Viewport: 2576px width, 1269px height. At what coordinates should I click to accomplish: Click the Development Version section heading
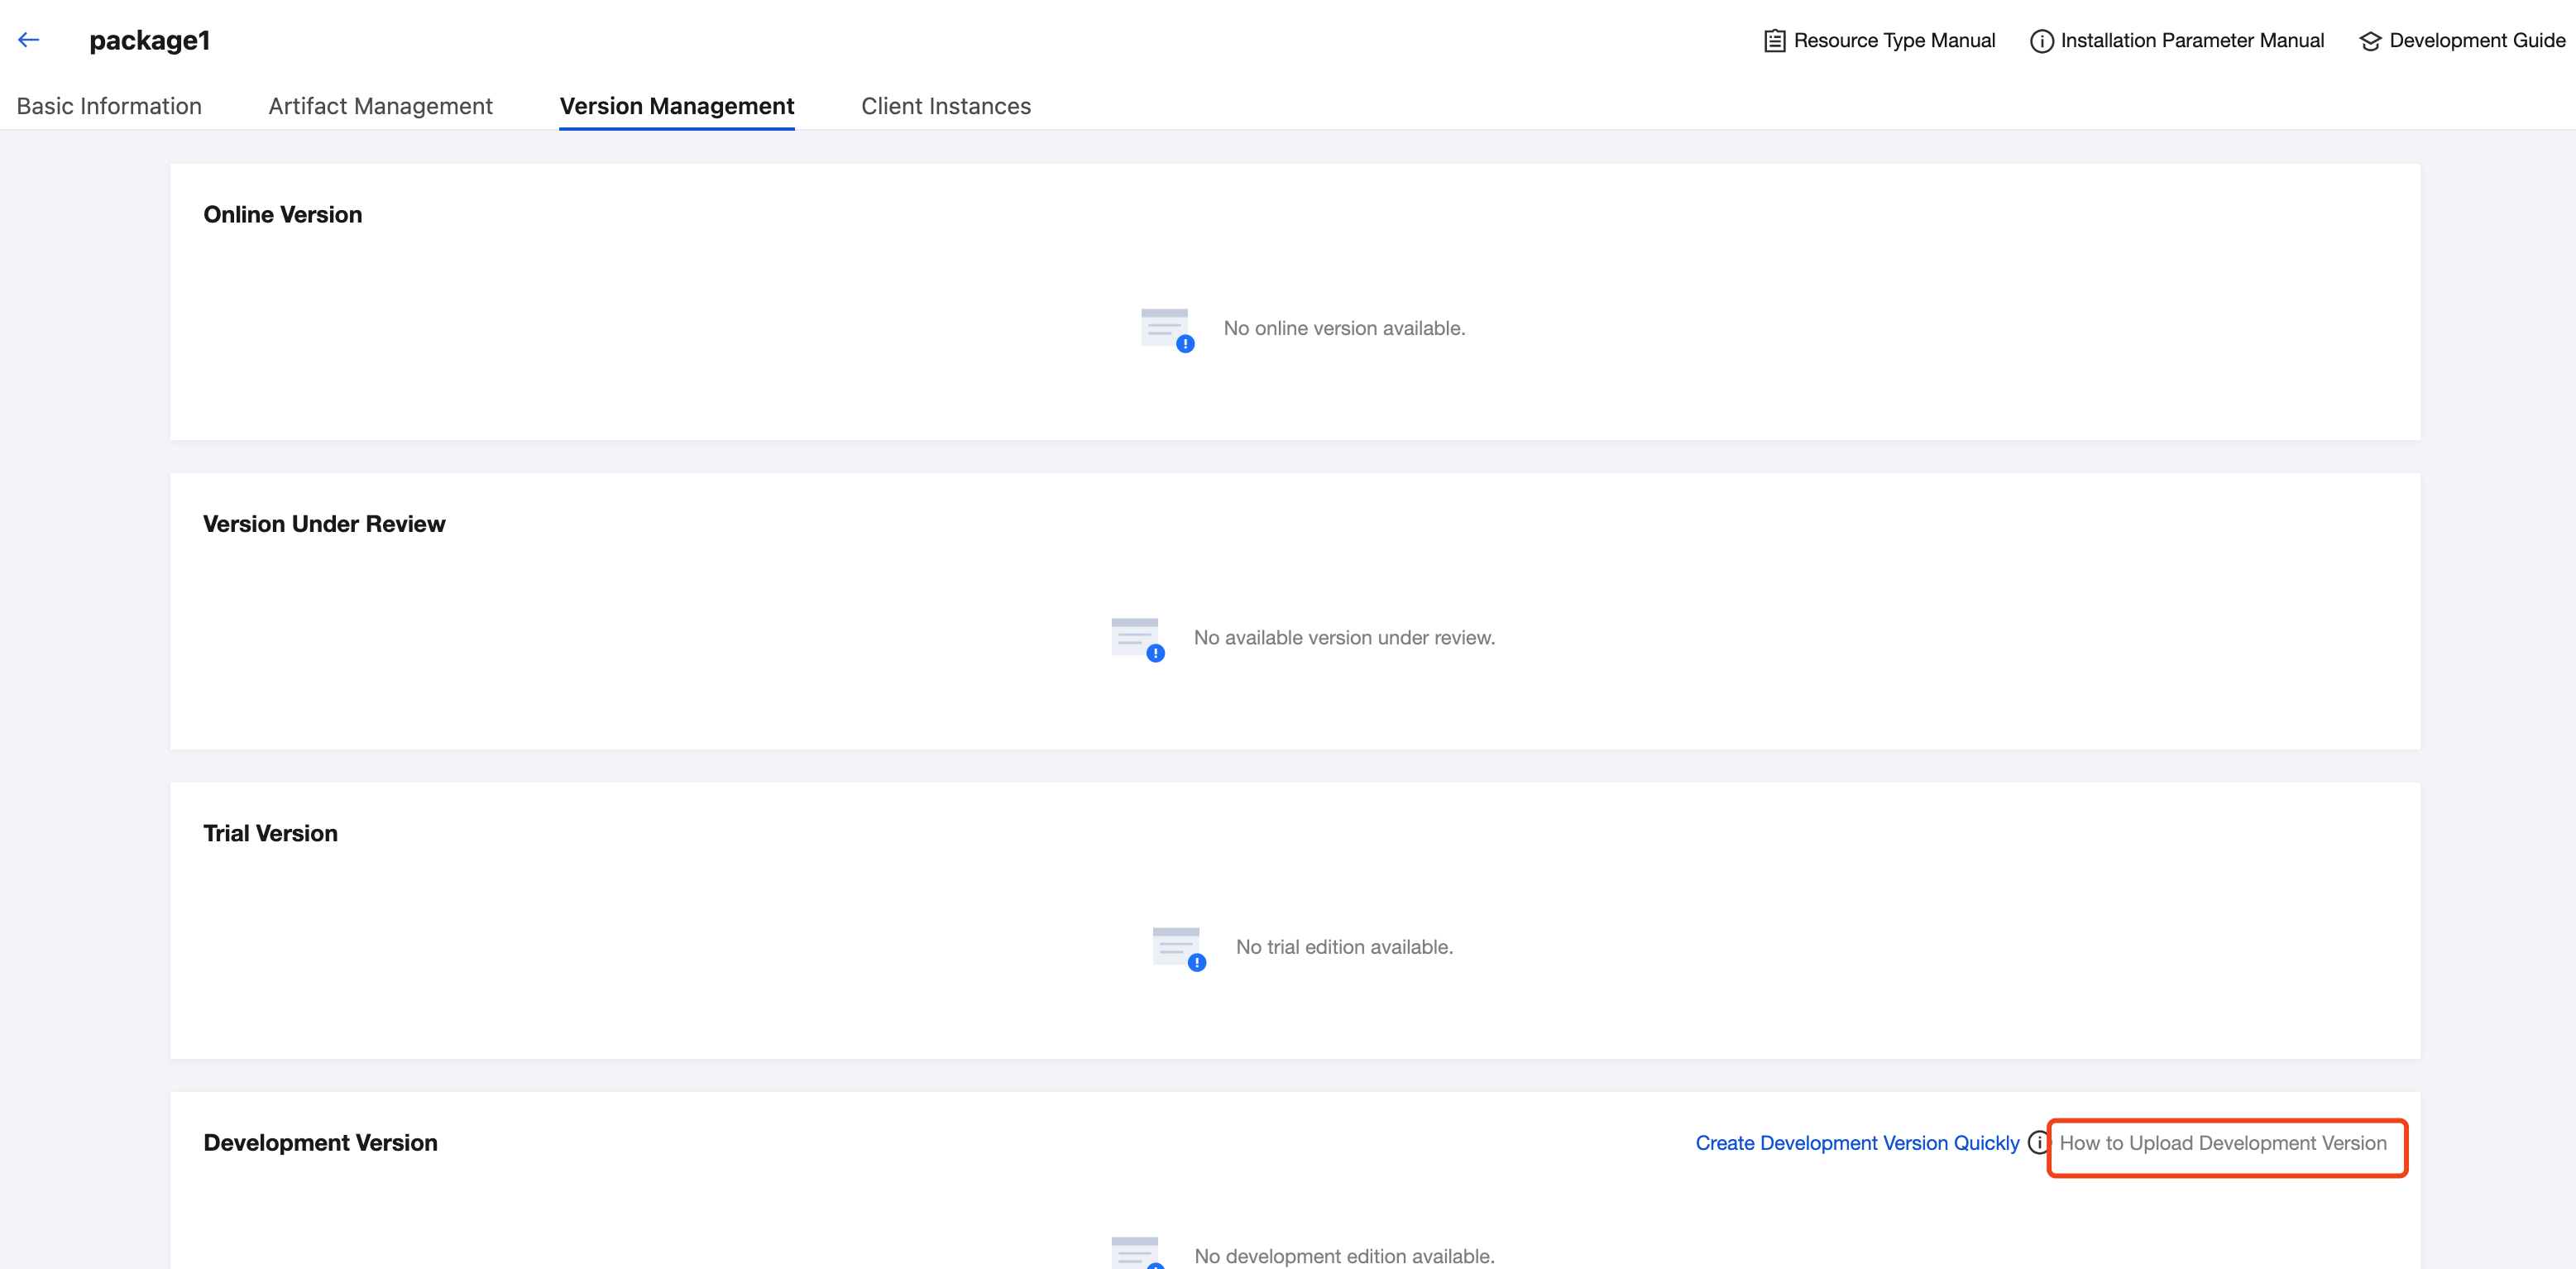pos(320,1143)
